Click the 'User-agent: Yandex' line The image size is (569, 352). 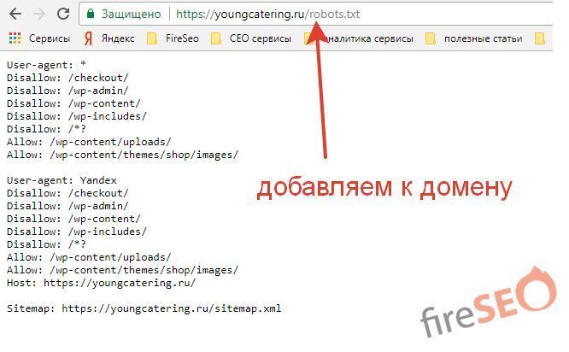click(62, 180)
